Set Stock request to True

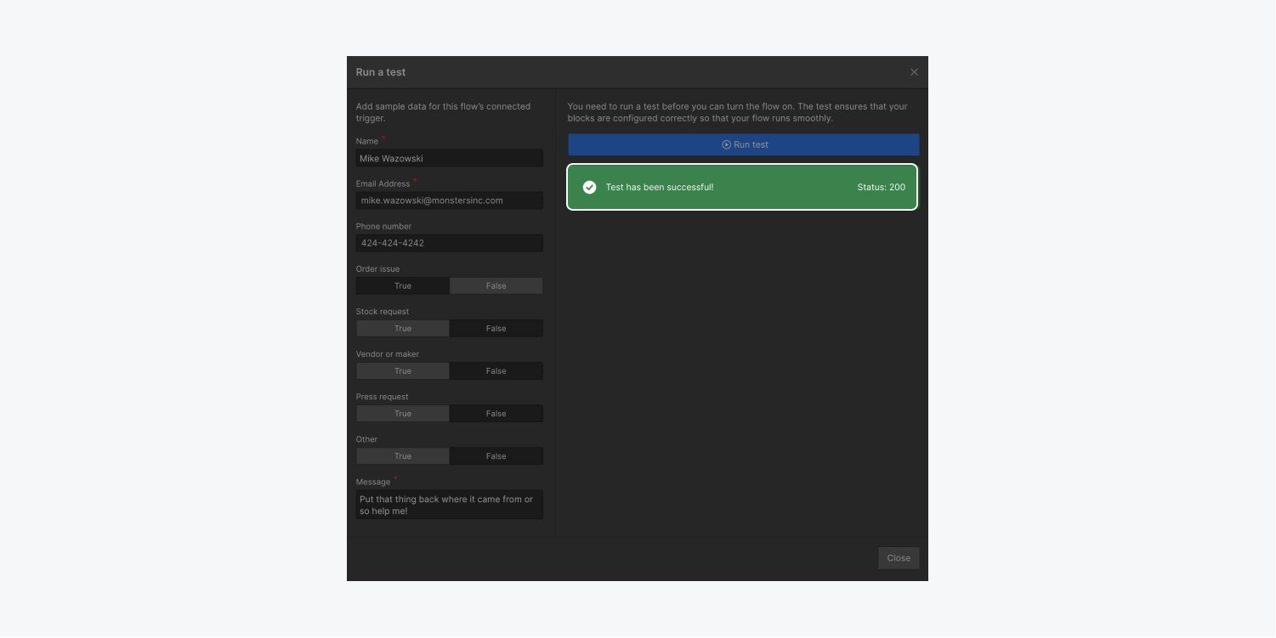[x=403, y=329]
